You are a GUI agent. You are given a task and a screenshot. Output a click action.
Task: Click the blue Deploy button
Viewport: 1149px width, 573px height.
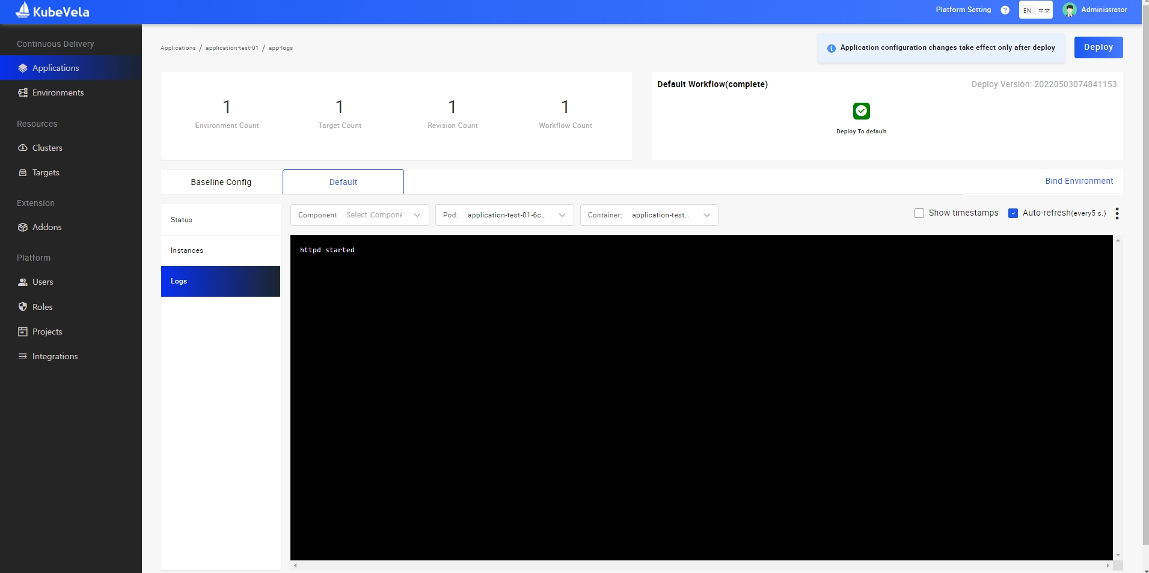tap(1098, 47)
